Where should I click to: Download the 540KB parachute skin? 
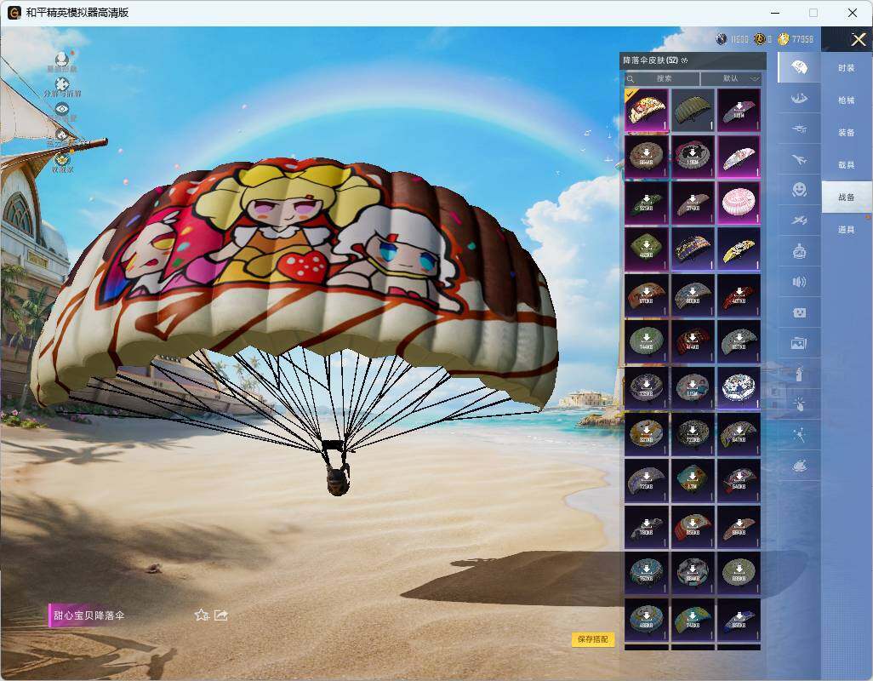[739, 480]
